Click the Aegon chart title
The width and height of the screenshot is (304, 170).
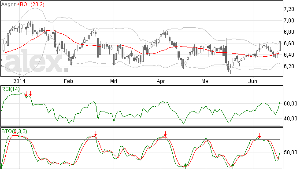(9, 4)
